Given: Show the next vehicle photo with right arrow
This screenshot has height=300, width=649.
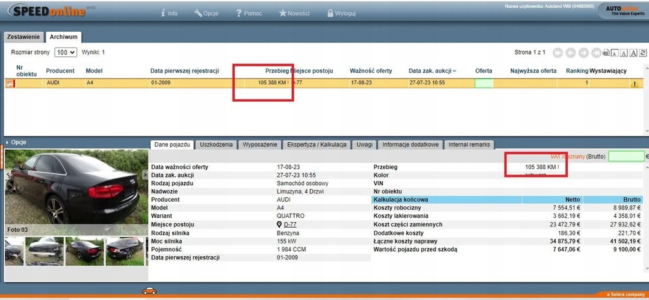Looking at the screenshot, I should [145, 174].
